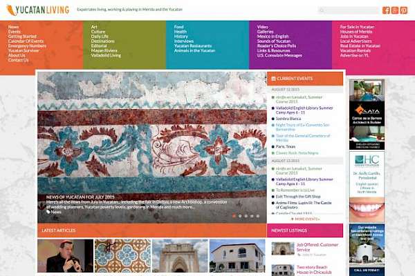The height and width of the screenshot is (276, 415).
Task: Open the Pinterest social icon
Action: [x=404, y=10]
